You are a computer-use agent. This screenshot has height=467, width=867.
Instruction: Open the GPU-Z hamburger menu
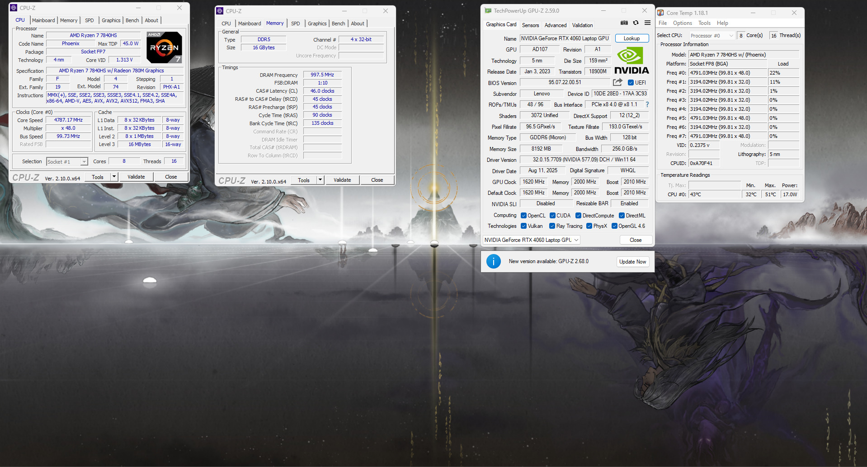[x=647, y=23]
